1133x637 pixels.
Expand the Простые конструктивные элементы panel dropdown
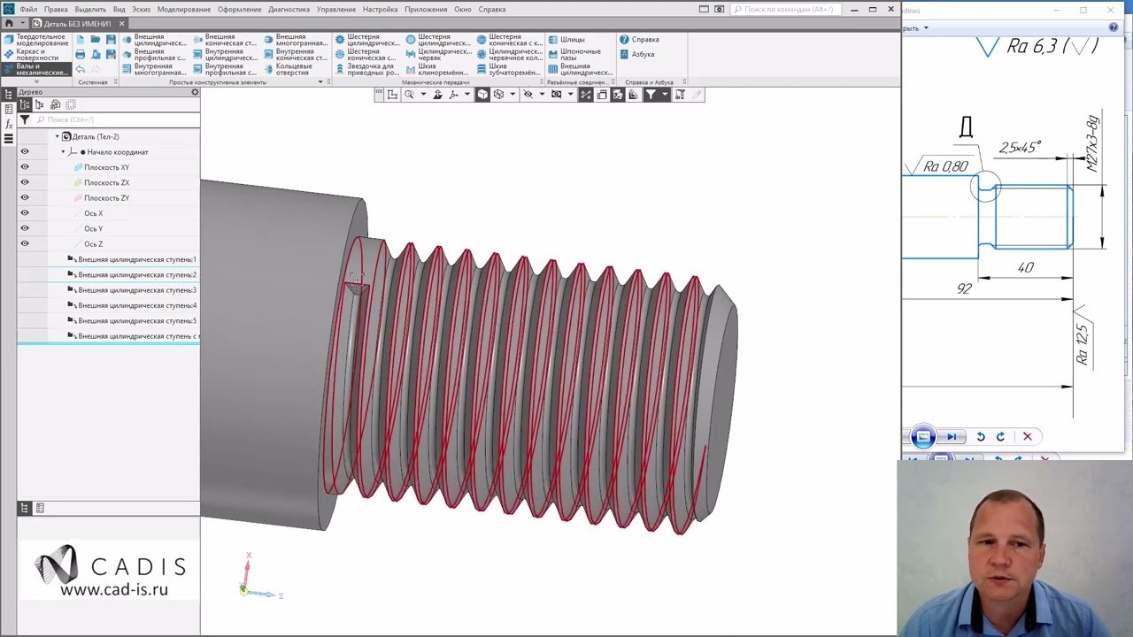pos(320,82)
